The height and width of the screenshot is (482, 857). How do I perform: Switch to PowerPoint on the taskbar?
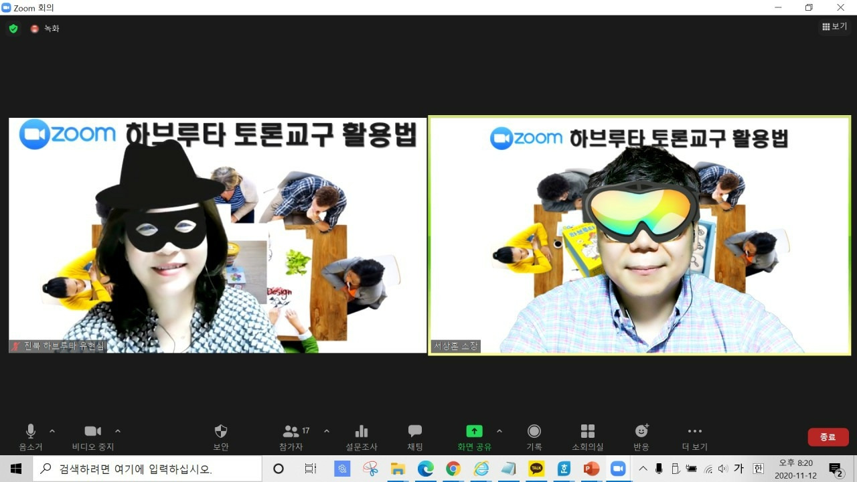click(591, 469)
